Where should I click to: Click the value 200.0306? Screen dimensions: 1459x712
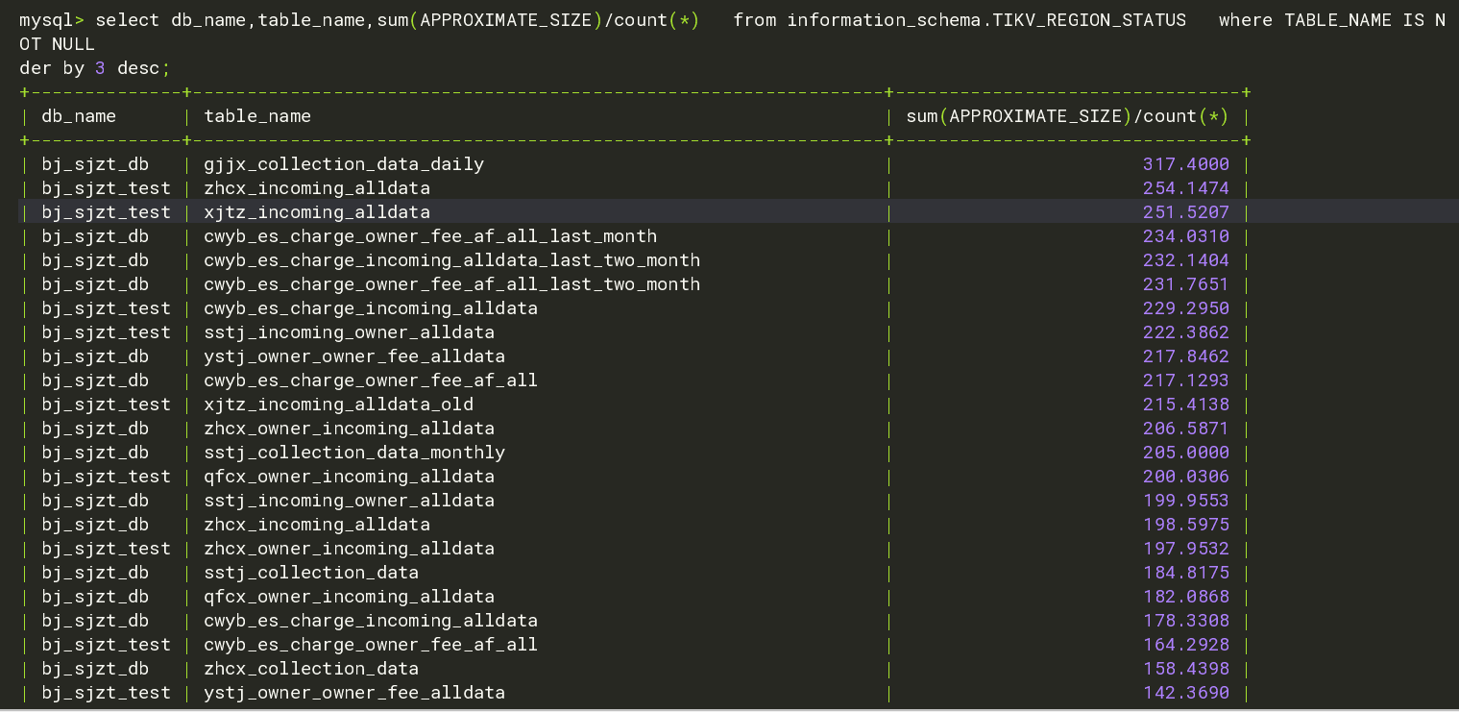tap(1185, 477)
